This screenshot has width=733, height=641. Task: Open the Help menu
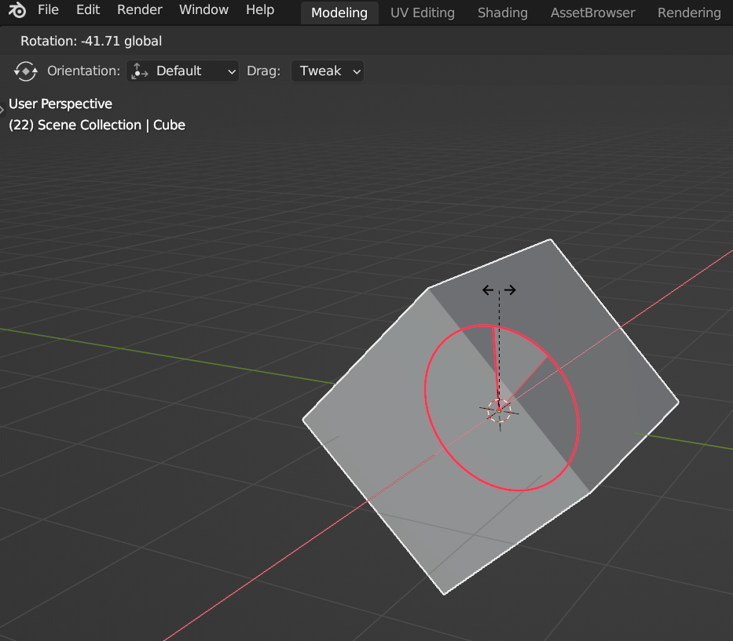pyautogui.click(x=260, y=9)
